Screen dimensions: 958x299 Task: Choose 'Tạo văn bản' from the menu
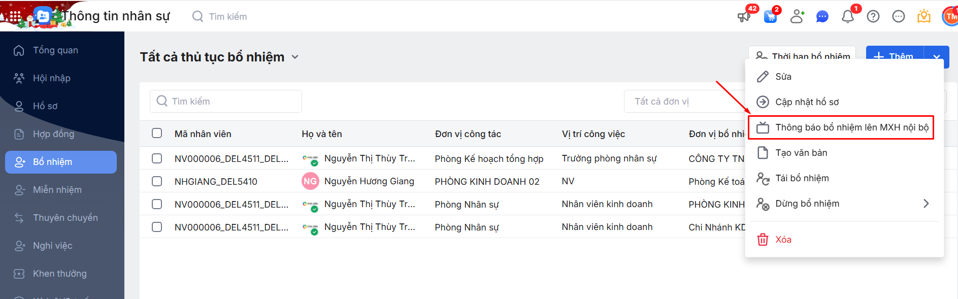click(x=801, y=153)
